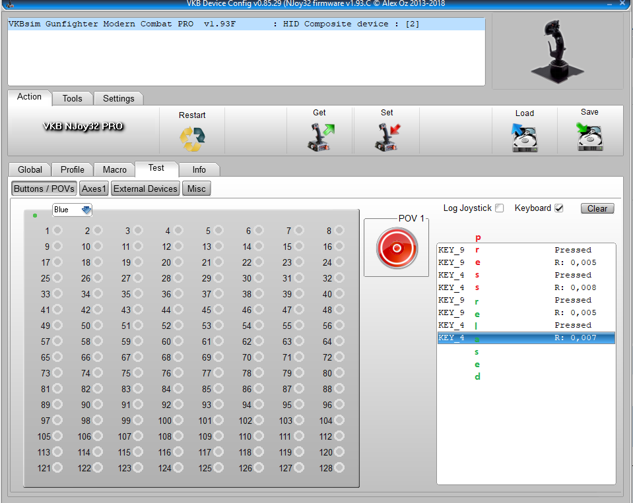This screenshot has height=503, width=633.
Task: Switch to the Macro tab
Action: click(114, 169)
